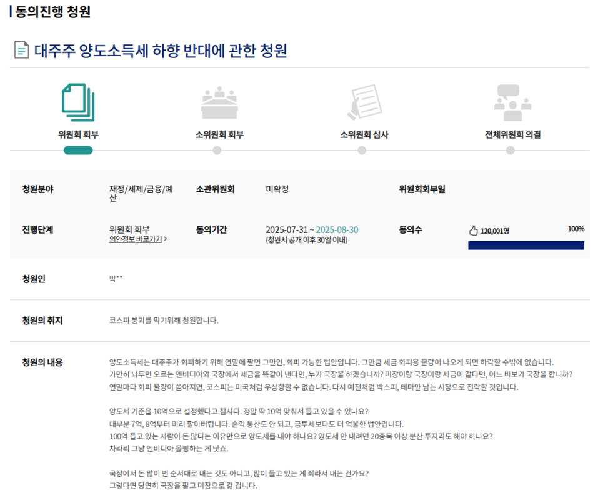Click the document icon beside the petition title
The height and width of the screenshot is (493, 600).
pyautogui.click(x=21, y=49)
